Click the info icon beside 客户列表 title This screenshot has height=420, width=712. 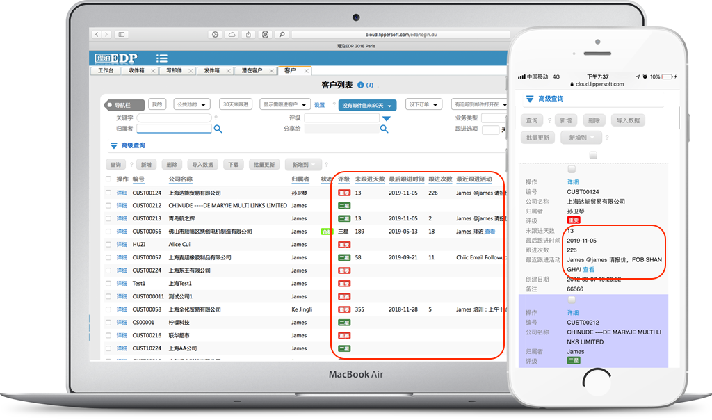pyautogui.click(x=360, y=86)
